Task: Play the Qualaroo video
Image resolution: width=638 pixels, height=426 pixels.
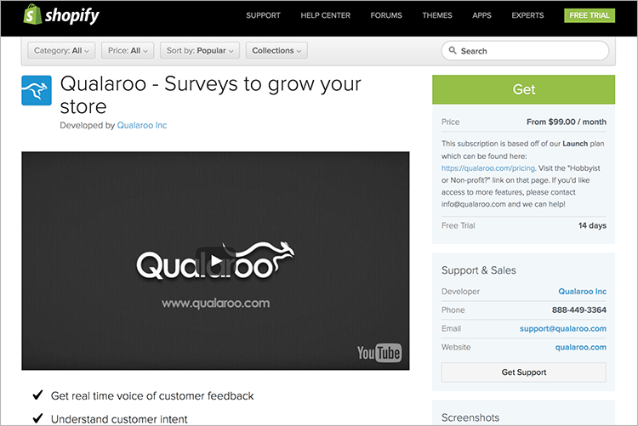Action: tap(216, 261)
